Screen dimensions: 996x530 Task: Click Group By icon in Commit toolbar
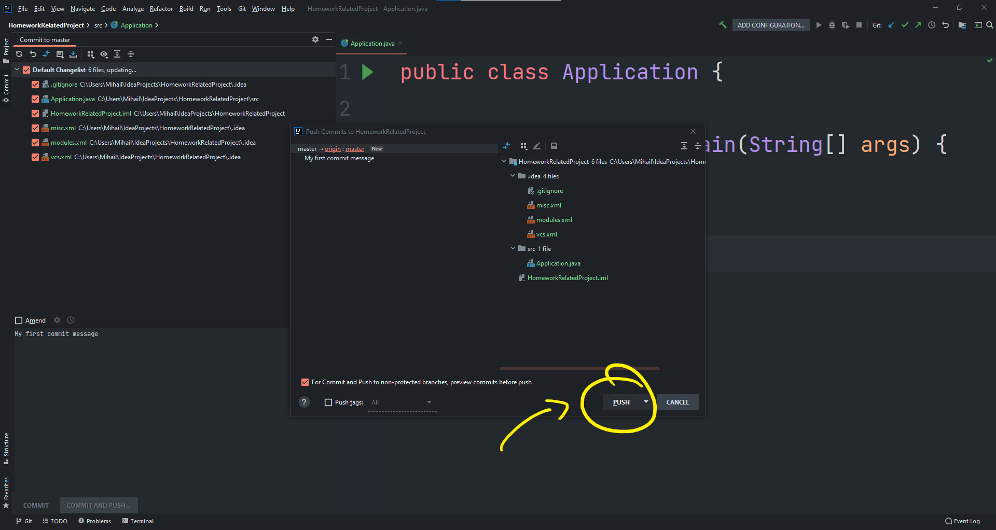coord(91,54)
